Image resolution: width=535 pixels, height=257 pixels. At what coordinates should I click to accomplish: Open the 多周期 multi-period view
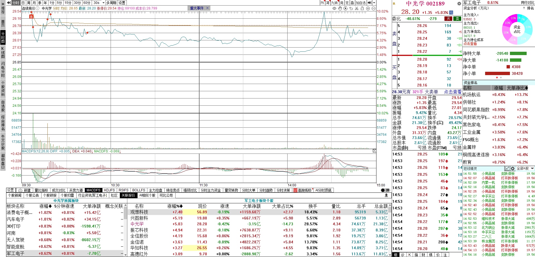[111, 3]
